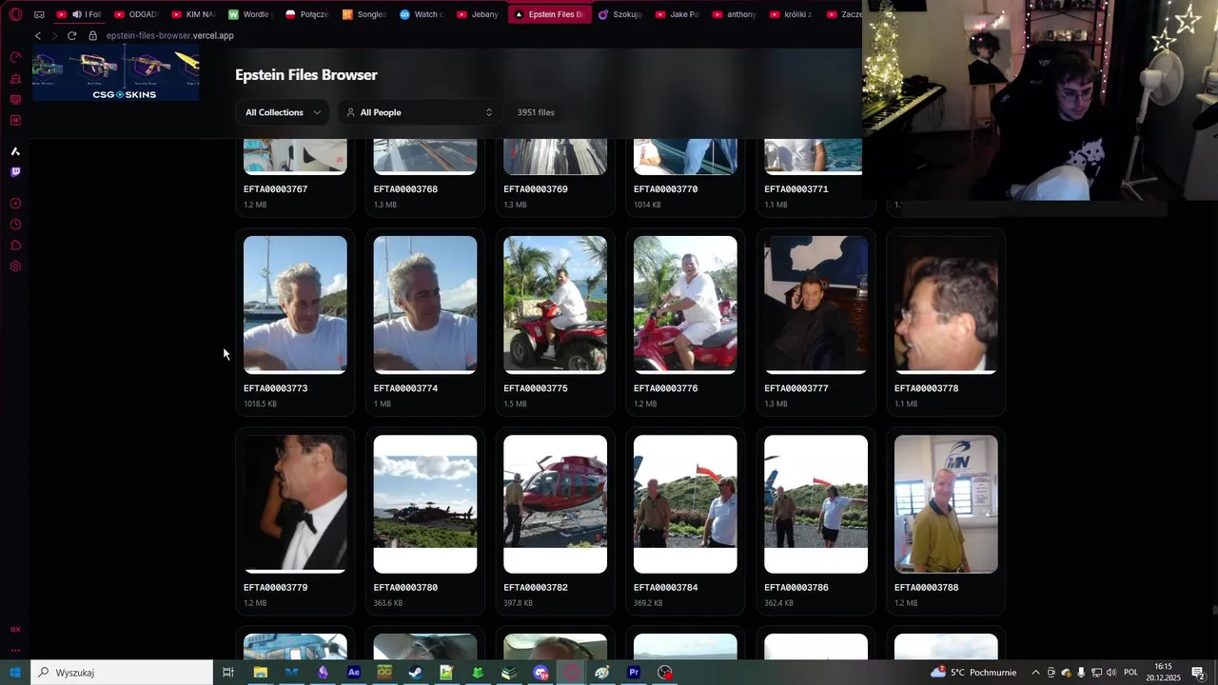The width and height of the screenshot is (1218, 685).
Task: Click the taskbar clock showing 16:15
Action: pyautogui.click(x=1163, y=673)
